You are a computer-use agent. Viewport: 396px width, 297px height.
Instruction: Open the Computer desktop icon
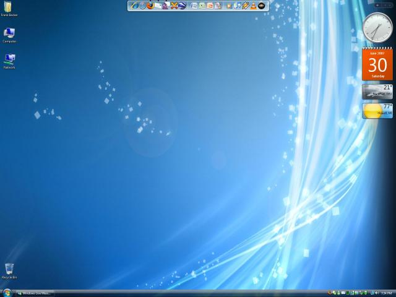(x=9, y=35)
